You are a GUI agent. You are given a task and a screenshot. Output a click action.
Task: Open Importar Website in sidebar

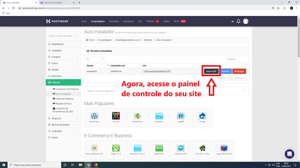tap(63, 99)
